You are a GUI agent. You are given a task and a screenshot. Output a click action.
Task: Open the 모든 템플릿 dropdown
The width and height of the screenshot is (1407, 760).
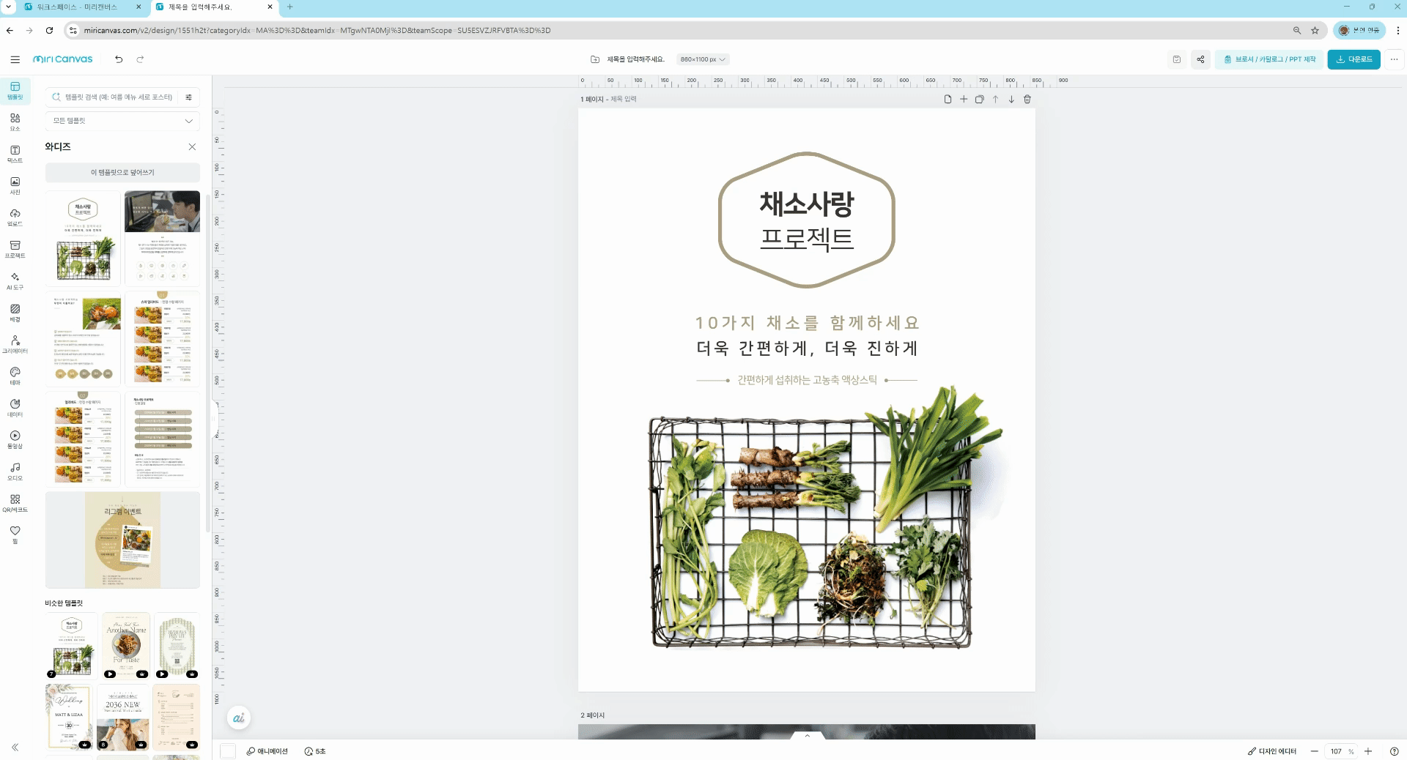[x=122, y=121]
